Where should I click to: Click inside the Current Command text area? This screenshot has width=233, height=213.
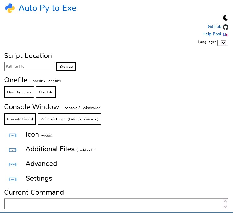[116, 204]
